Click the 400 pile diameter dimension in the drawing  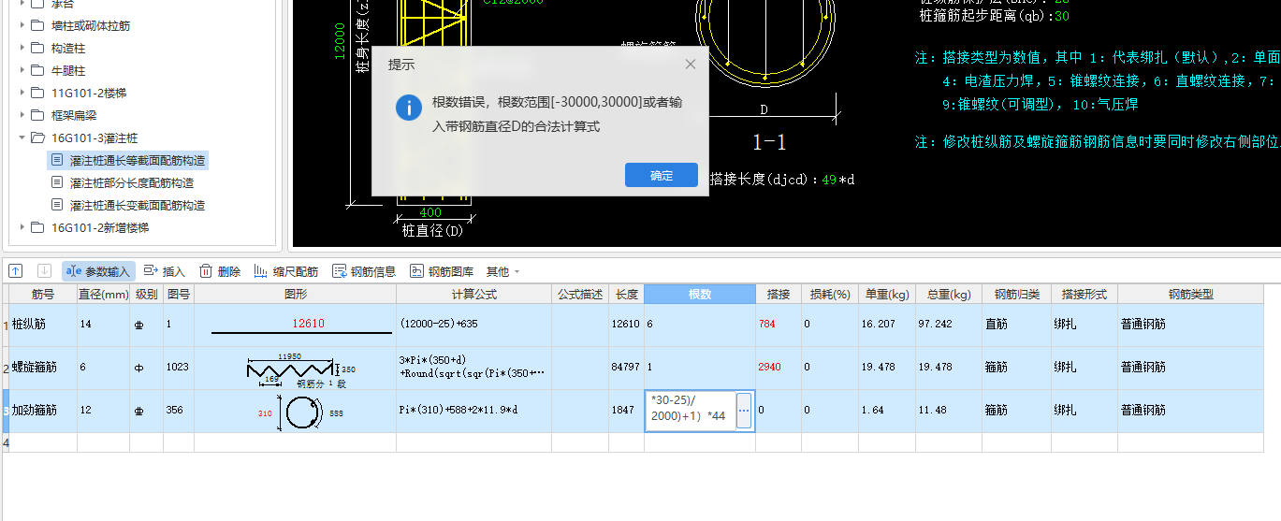click(x=430, y=213)
